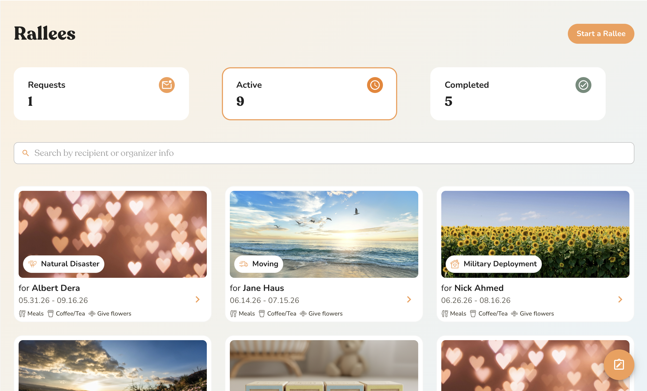This screenshot has width=647, height=391.
Task: Click the Military Deployment badge
Action: [x=494, y=264]
